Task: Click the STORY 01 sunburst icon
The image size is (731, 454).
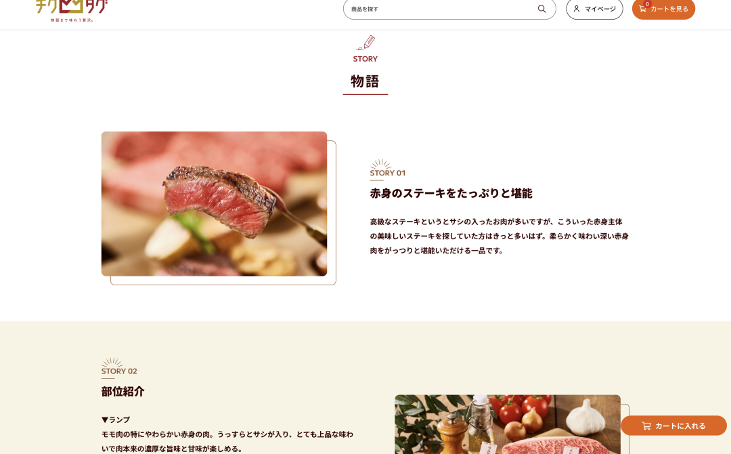Action: tap(381, 164)
